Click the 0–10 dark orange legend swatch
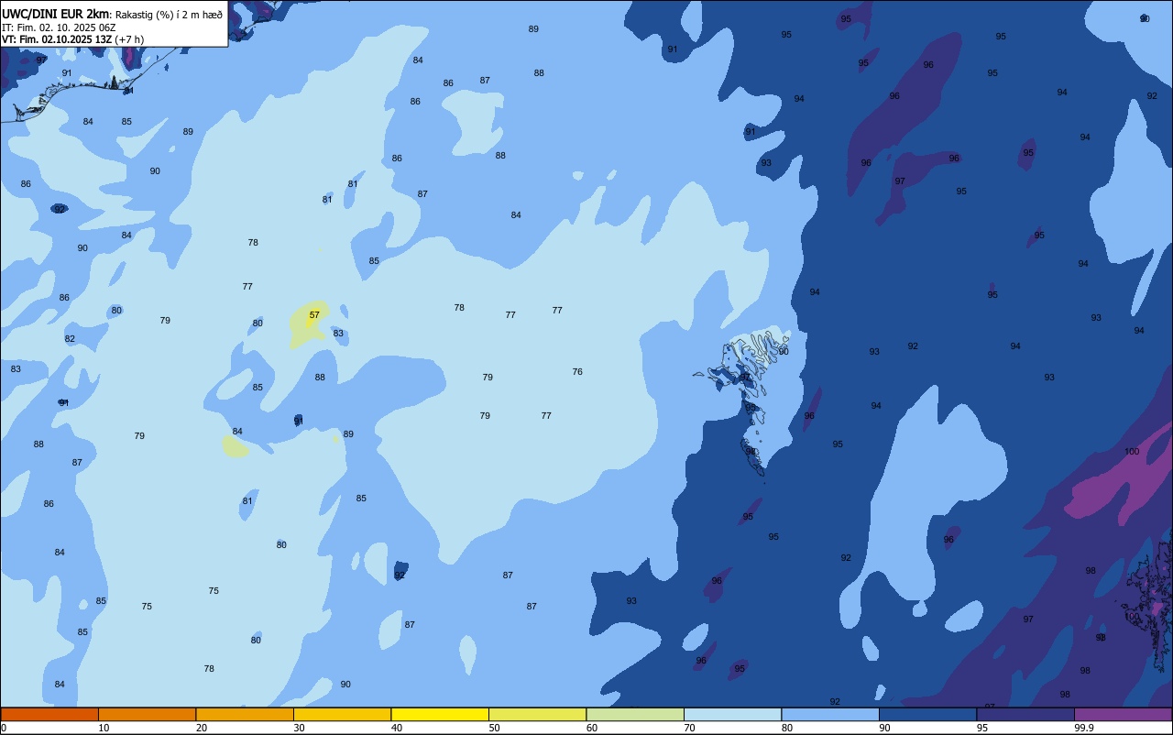Viewport: 1173px width, 735px height. (x=49, y=714)
